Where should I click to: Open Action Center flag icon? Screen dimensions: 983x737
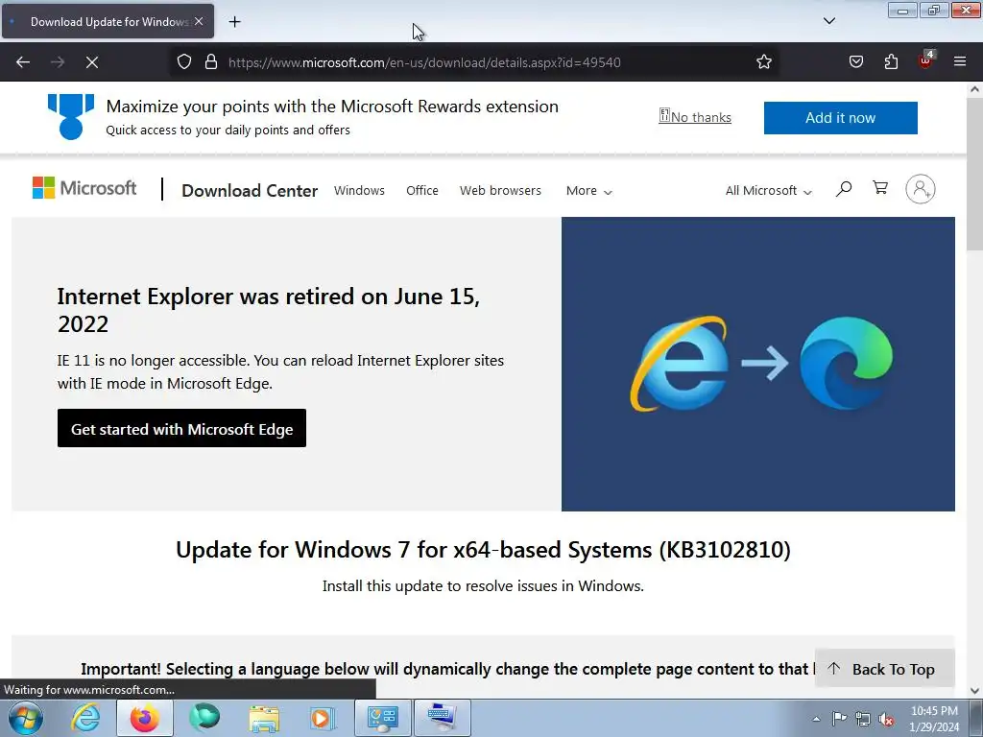(x=839, y=719)
